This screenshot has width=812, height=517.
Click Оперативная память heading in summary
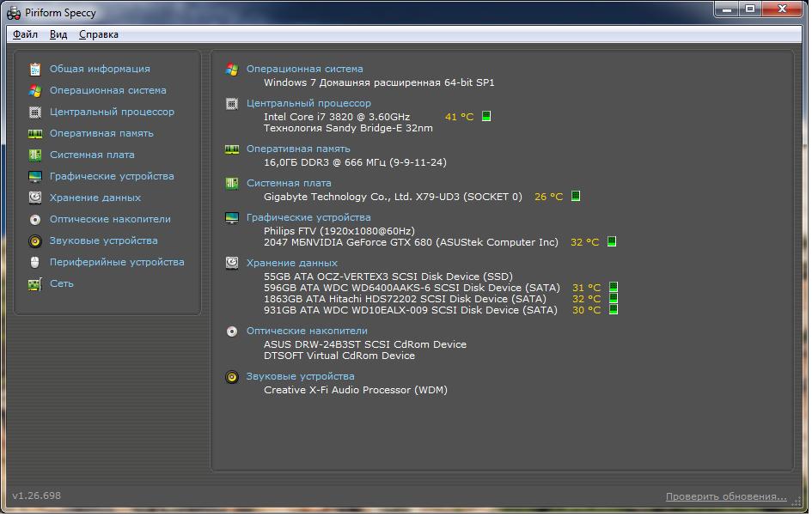298,149
